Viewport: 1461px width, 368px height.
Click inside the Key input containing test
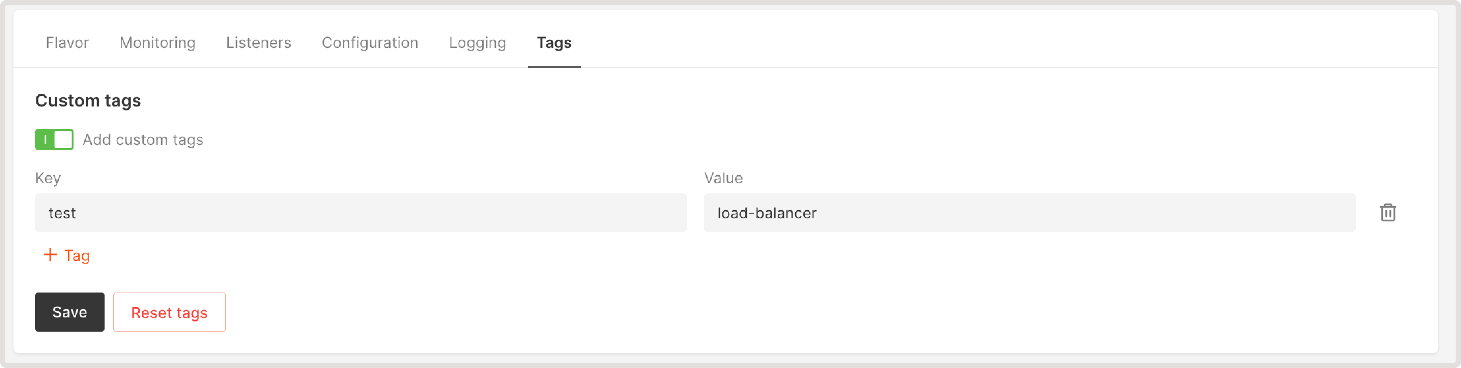click(x=361, y=213)
